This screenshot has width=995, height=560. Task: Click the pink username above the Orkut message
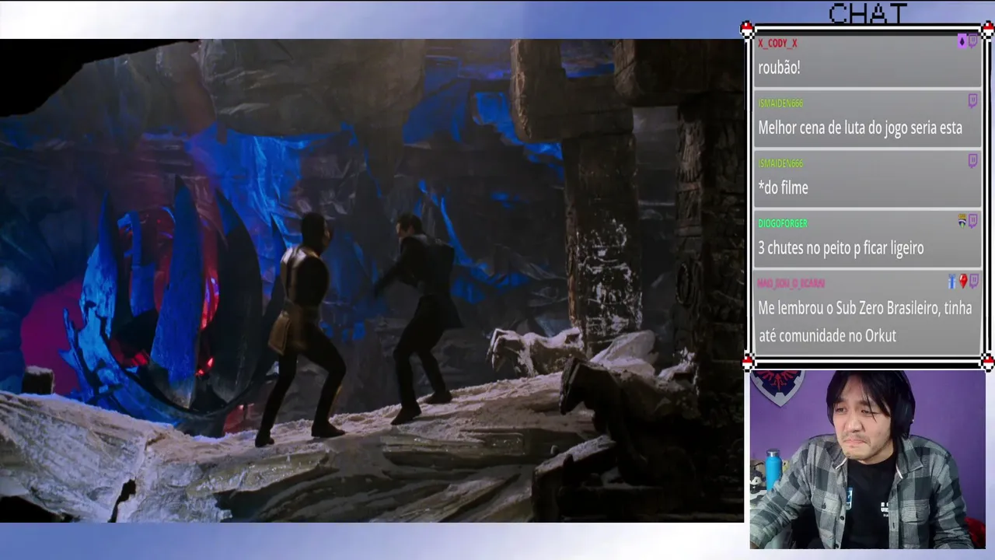[791, 283]
